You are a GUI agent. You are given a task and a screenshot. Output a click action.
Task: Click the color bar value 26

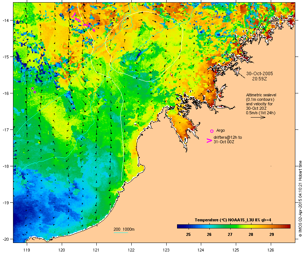click(x=209, y=234)
